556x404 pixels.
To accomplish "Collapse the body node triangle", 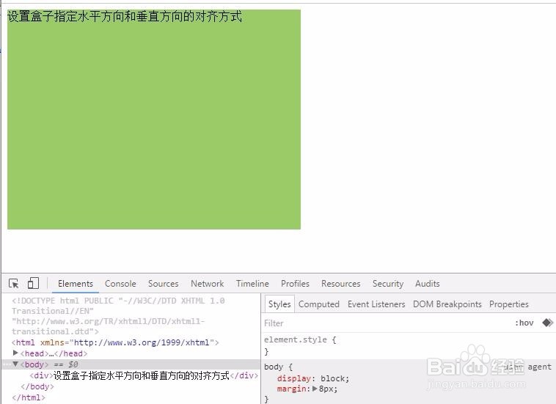I will pos(15,364).
